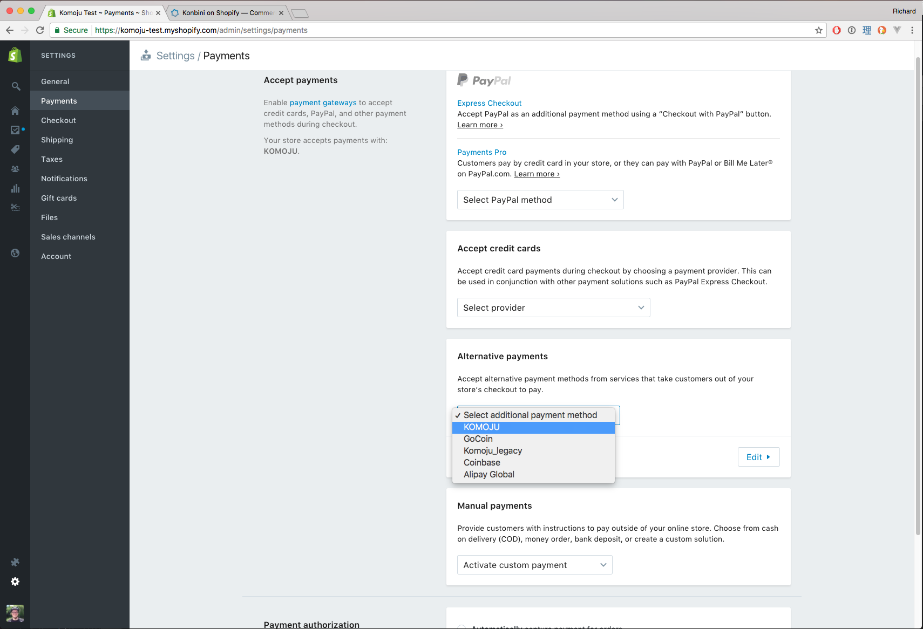The height and width of the screenshot is (629, 923).
Task: Open the Settings gear icon
Action: click(x=15, y=582)
